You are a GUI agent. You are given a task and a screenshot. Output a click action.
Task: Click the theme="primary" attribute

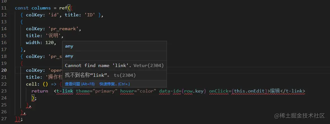point(97,91)
